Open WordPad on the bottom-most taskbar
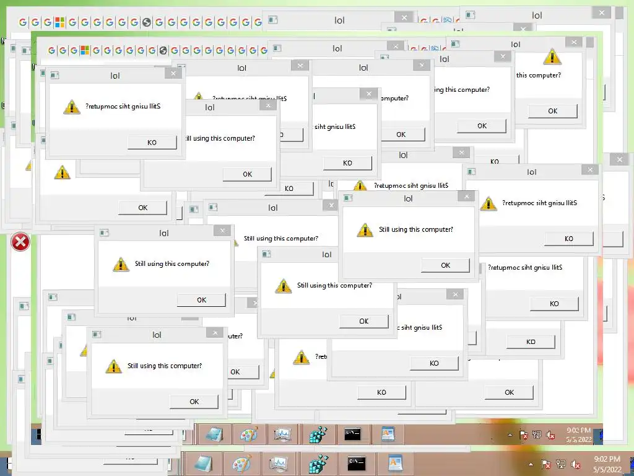 (394, 464)
